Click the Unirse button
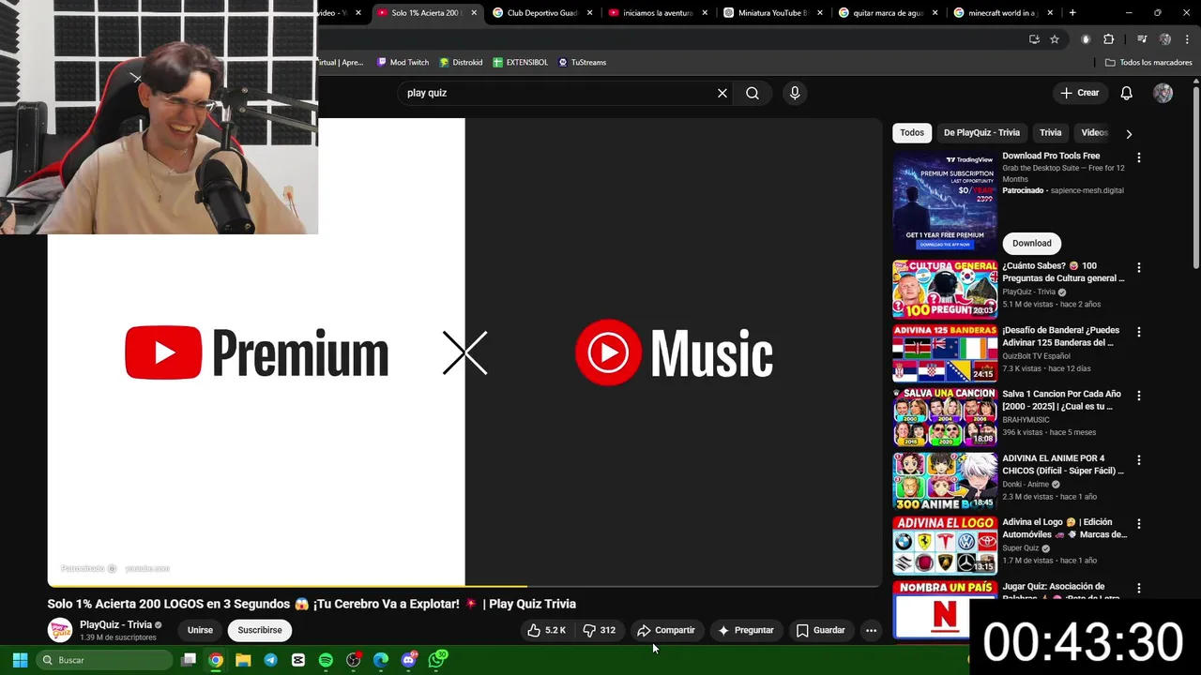The width and height of the screenshot is (1201, 675). click(x=200, y=630)
